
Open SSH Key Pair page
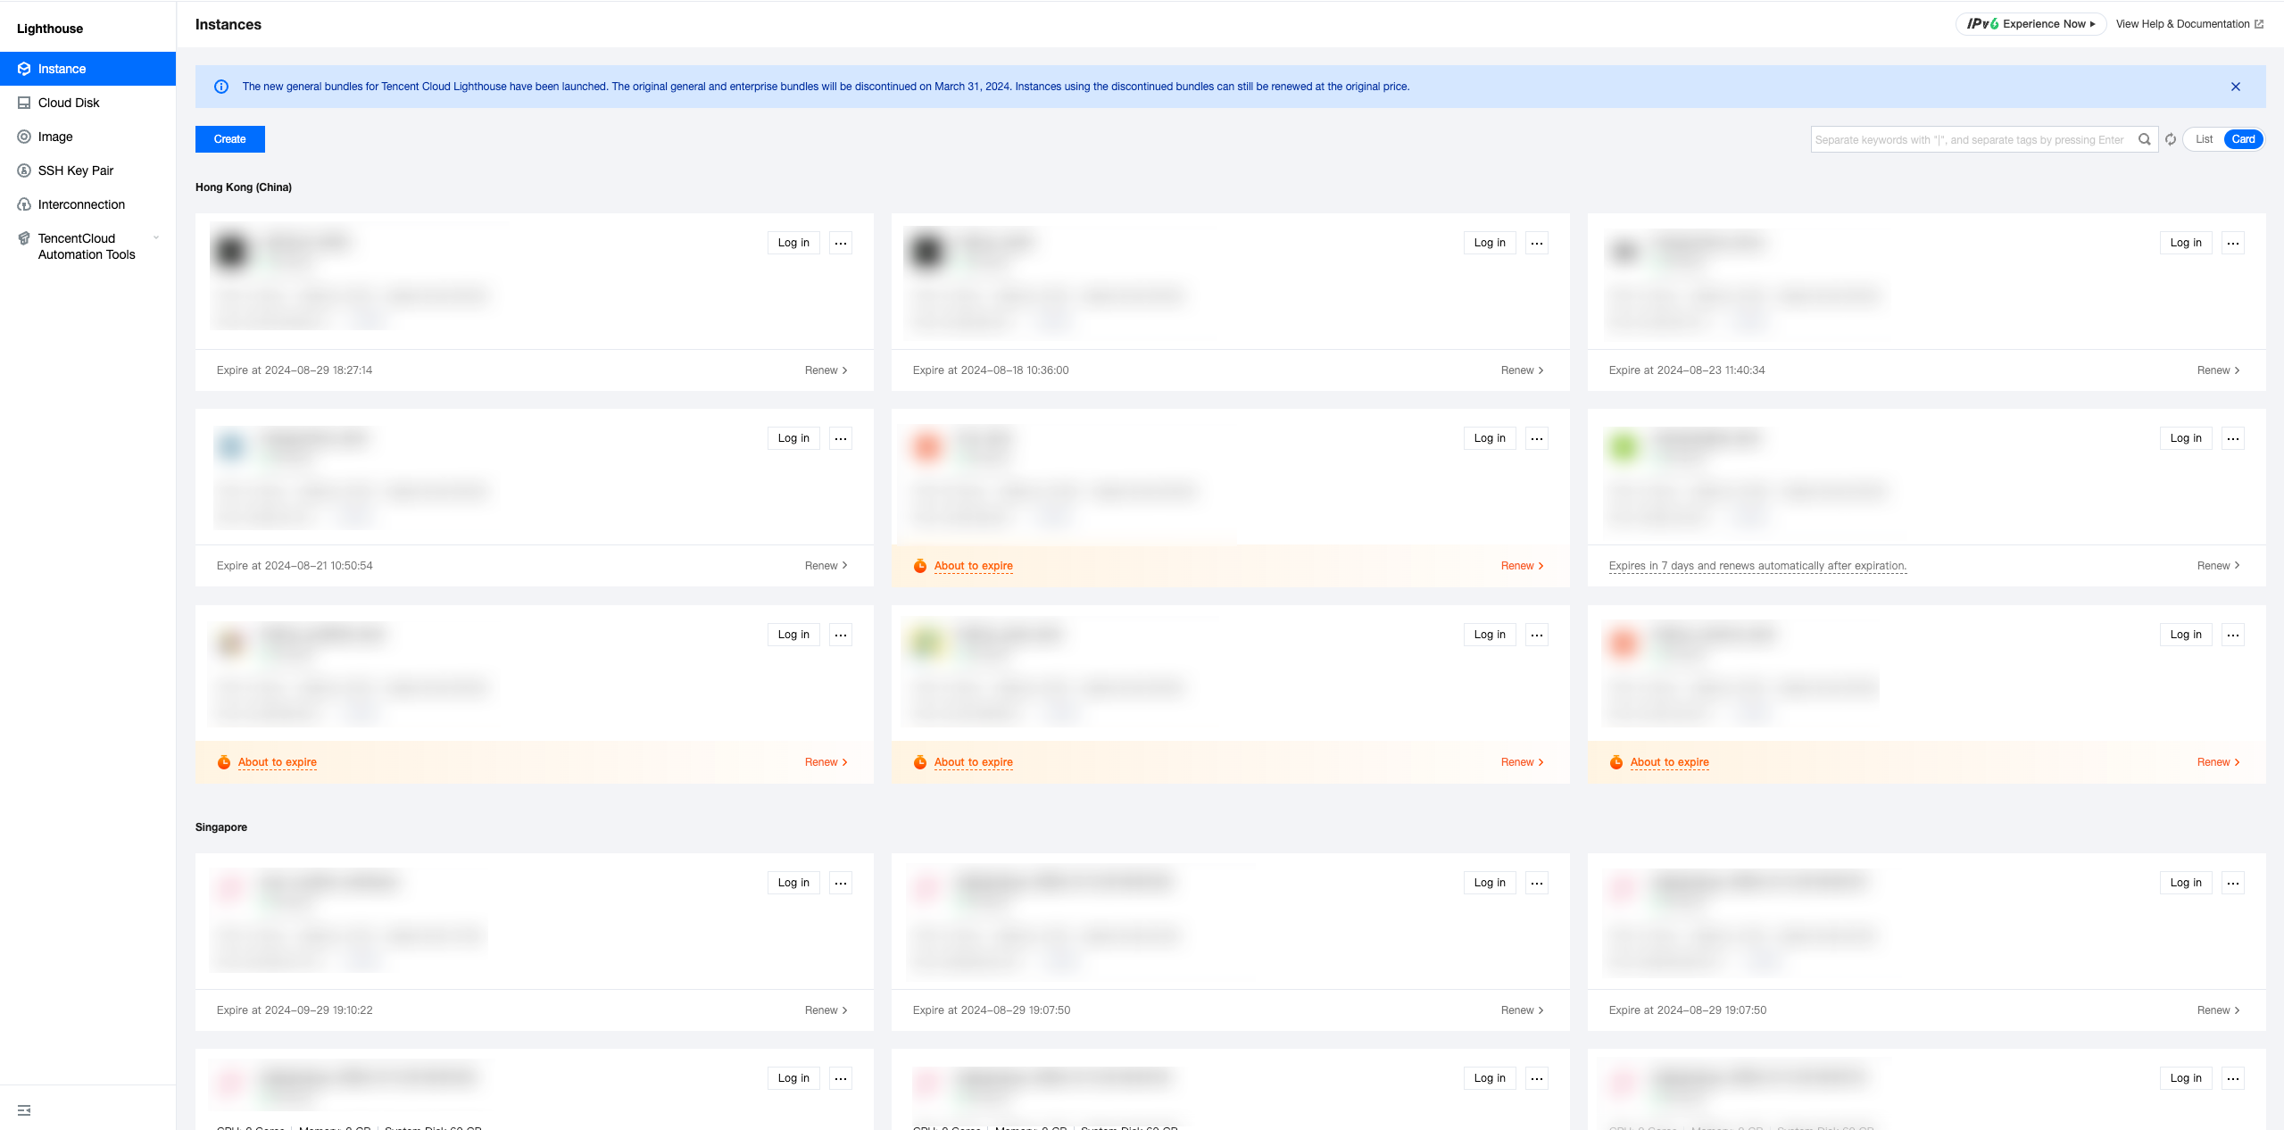point(87,170)
